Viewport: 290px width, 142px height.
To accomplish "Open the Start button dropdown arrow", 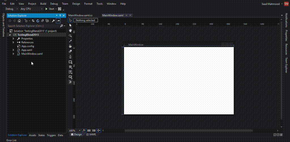I will click(56, 9).
